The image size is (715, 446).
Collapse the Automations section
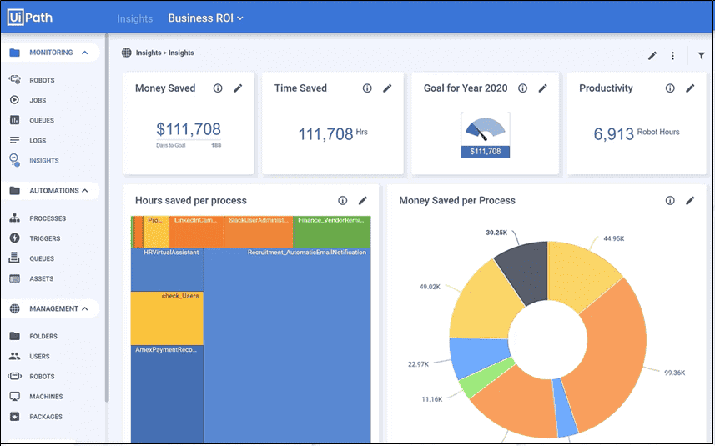(x=85, y=190)
